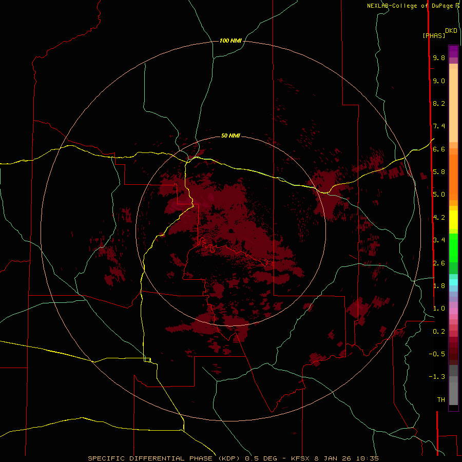Select the -0.5 scale value
This screenshot has width=462, height=462.
tap(437, 354)
